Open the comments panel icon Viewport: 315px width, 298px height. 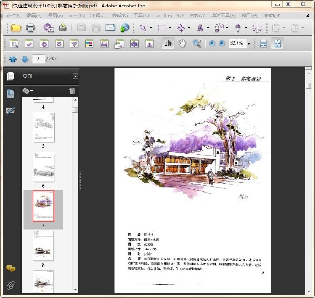(10, 268)
